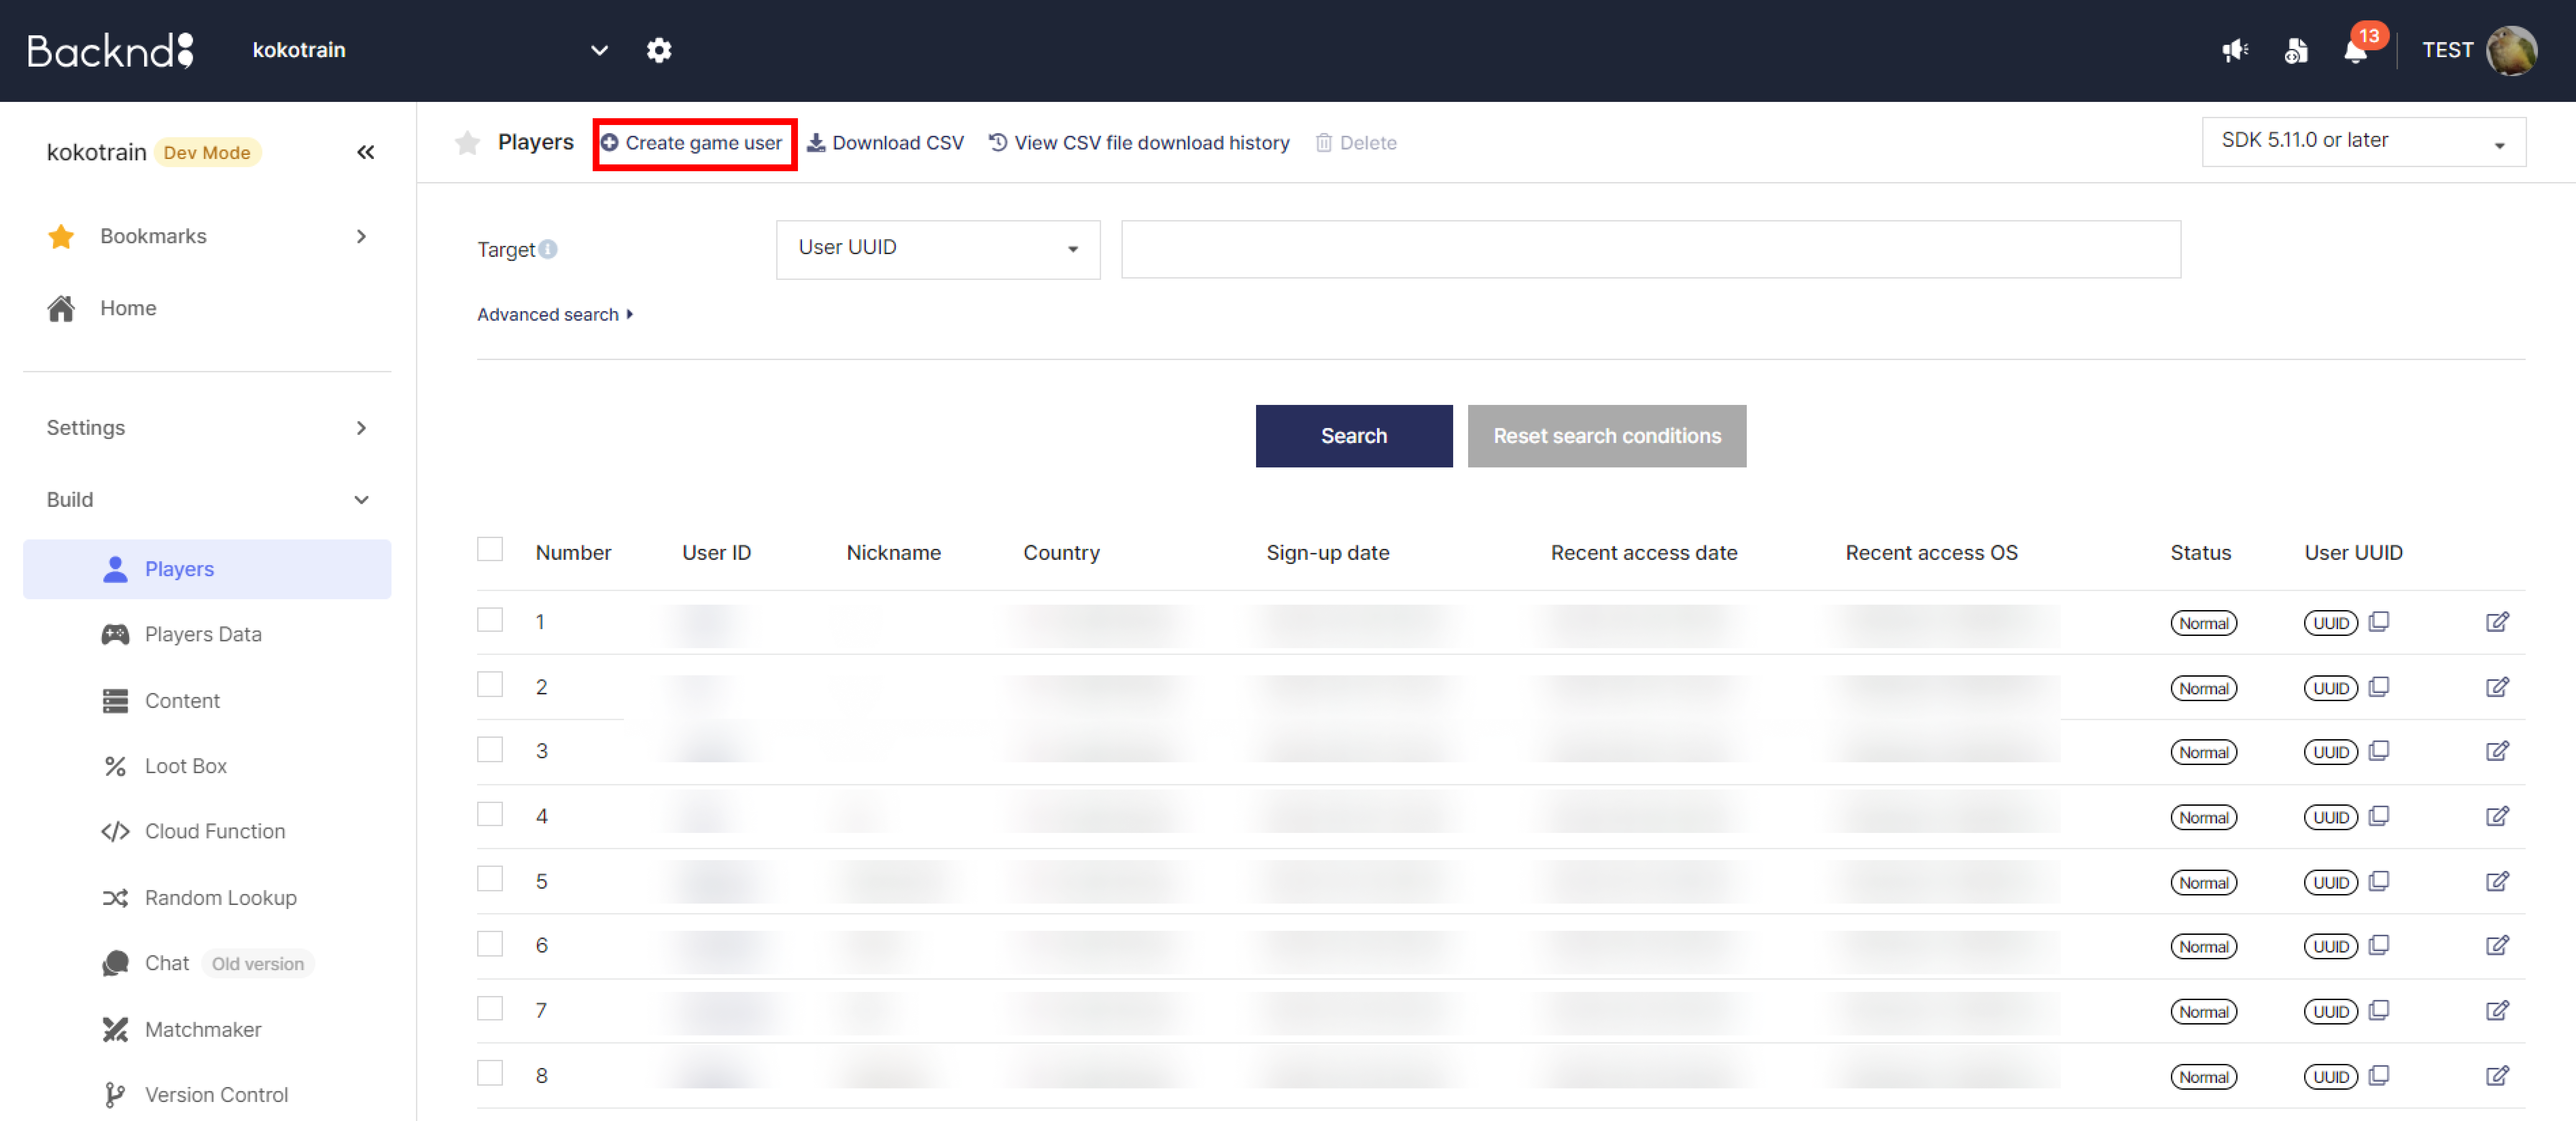The height and width of the screenshot is (1121, 2576).
Task: Check the box for player row 6
Action: [x=490, y=944]
